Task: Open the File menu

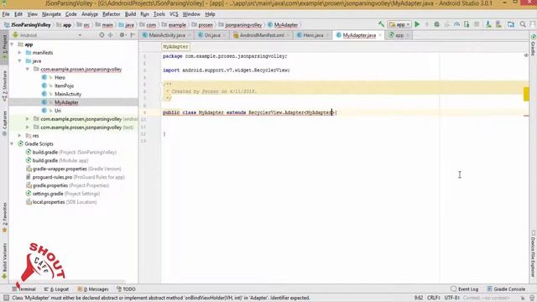Action: pos(6,14)
